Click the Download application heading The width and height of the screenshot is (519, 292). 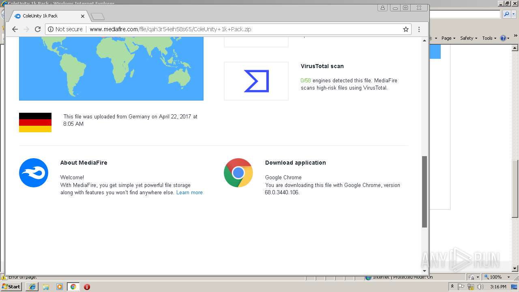click(296, 163)
